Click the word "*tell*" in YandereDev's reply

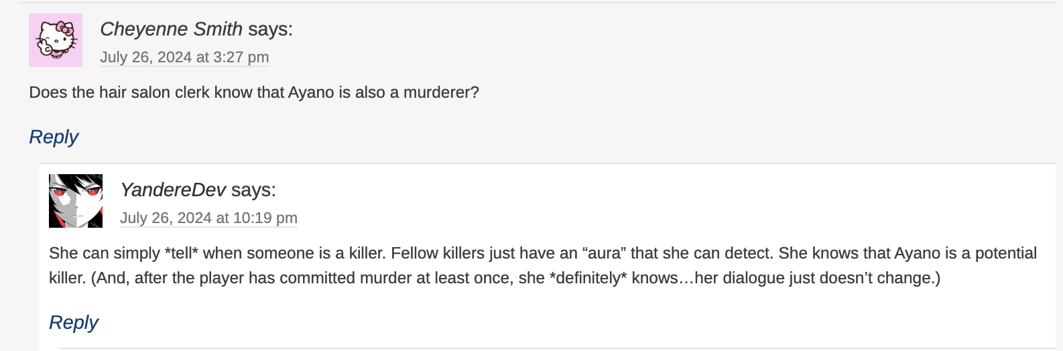click(x=182, y=253)
